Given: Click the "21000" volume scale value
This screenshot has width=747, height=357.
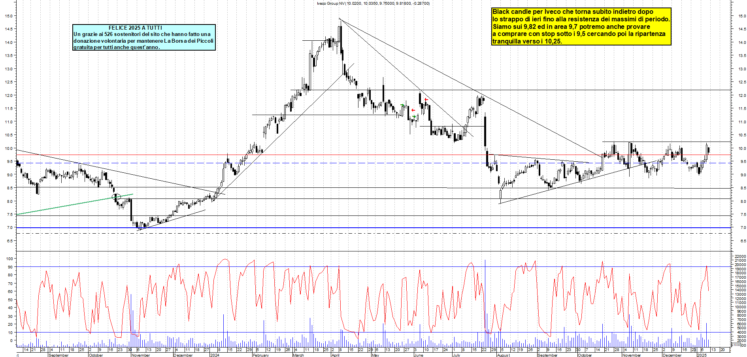Looking at the screenshot, I should point(740,261).
